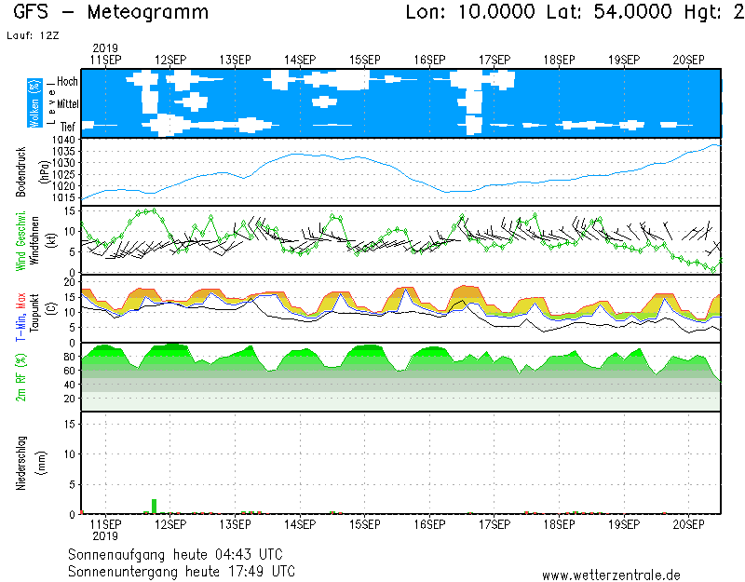Click the '(hPa)' unit label
Screen dimensions: 745x582
tap(45, 172)
